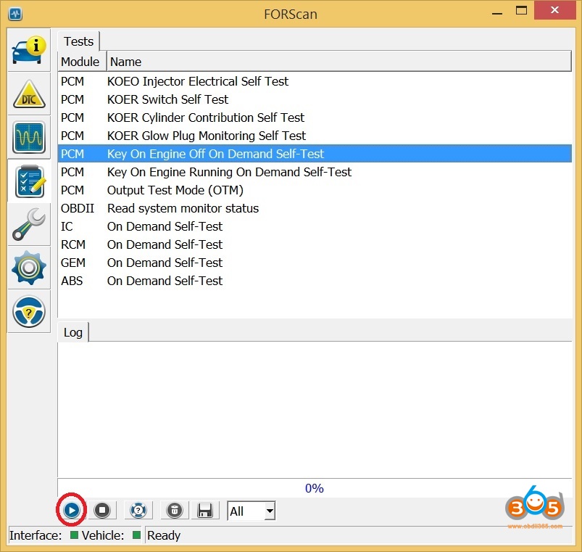582x552 pixels.
Task: Select KOEO Injector Electrical Self Test row
Action: tap(315, 81)
